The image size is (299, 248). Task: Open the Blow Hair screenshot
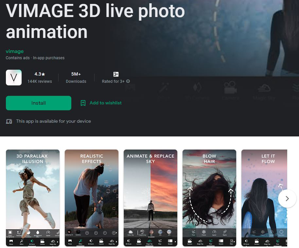[x=209, y=198]
